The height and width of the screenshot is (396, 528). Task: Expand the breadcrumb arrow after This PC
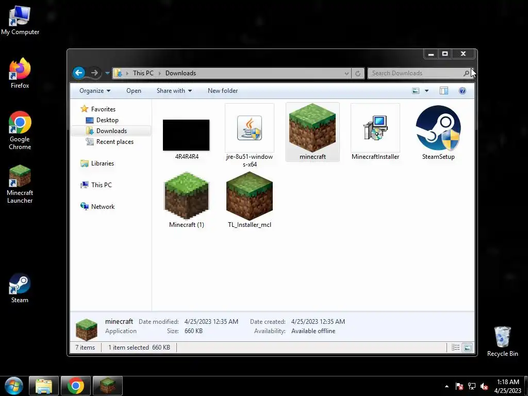[x=160, y=73]
